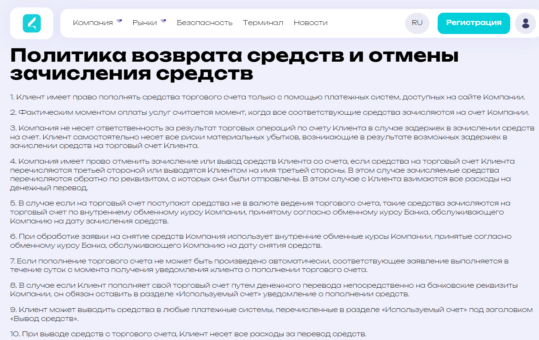Open the Компания menu item
539x340 pixels.
(x=93, y=23)
